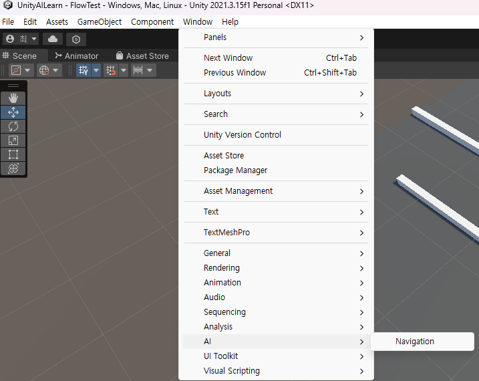Viewport: 479px width, 381px height.
Task: Select the Hand (View) tool
Action: 13,98
